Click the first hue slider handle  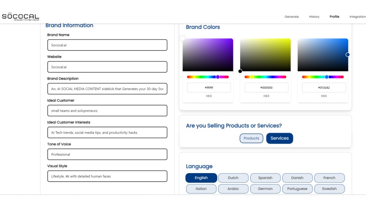[218, 77]
